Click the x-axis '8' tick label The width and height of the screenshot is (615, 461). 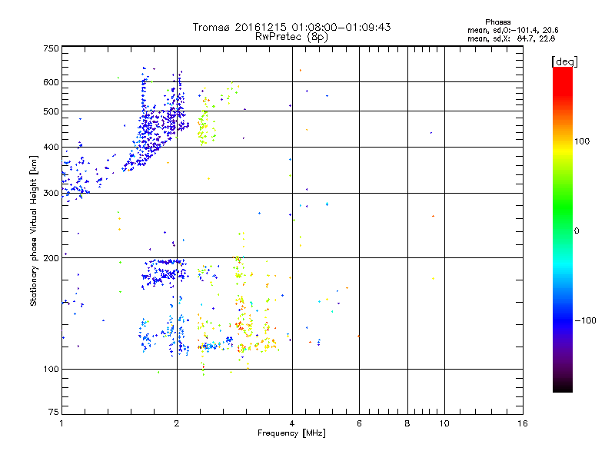point(407,423)
